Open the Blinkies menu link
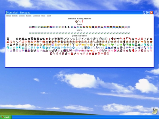The height and width of the screenshot is (119, 159). click(x=15, y=16)
